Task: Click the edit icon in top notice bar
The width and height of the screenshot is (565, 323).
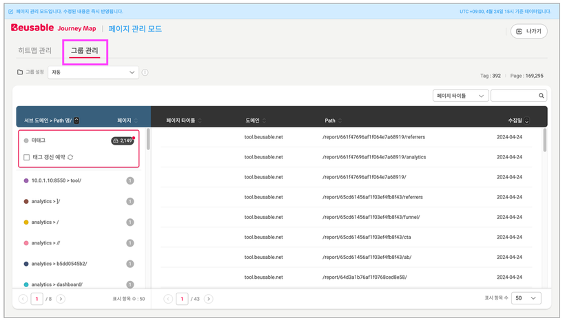Action: 11,12
